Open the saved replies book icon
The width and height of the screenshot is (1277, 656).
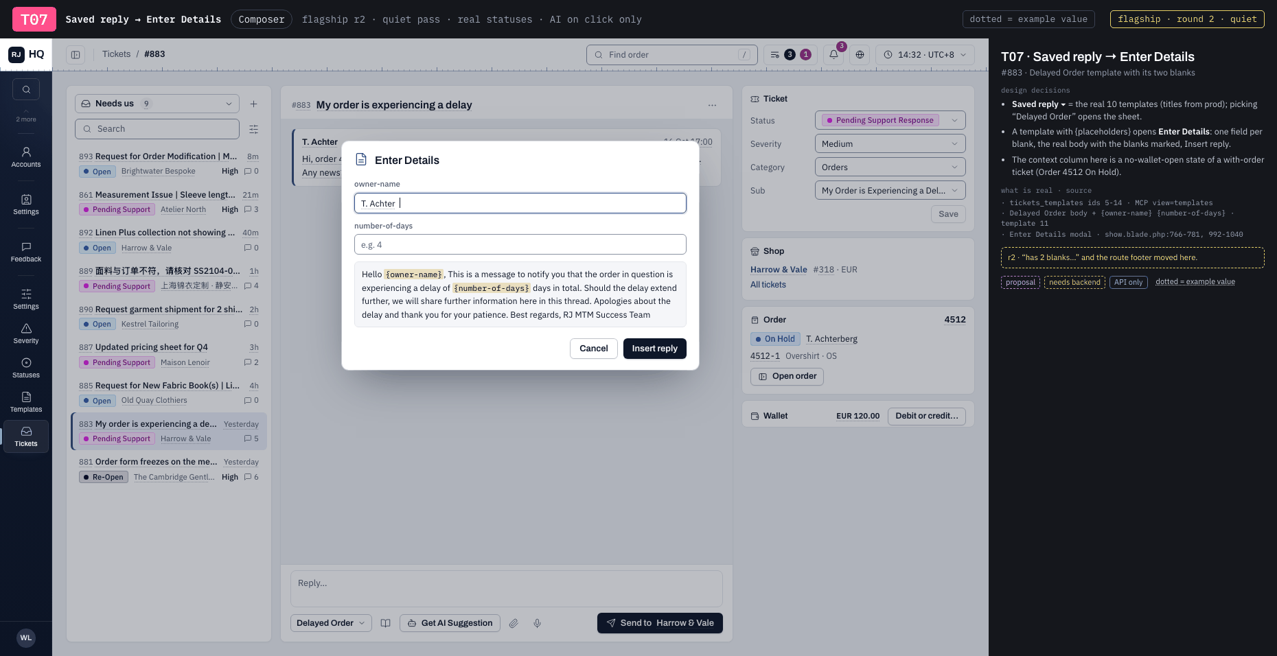click(x=386, y=623)
